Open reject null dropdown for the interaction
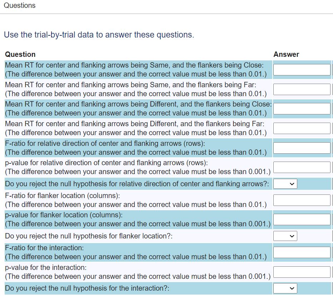This screenshot has width=333, height=296. pyautogui.click(x=285, y=288)
